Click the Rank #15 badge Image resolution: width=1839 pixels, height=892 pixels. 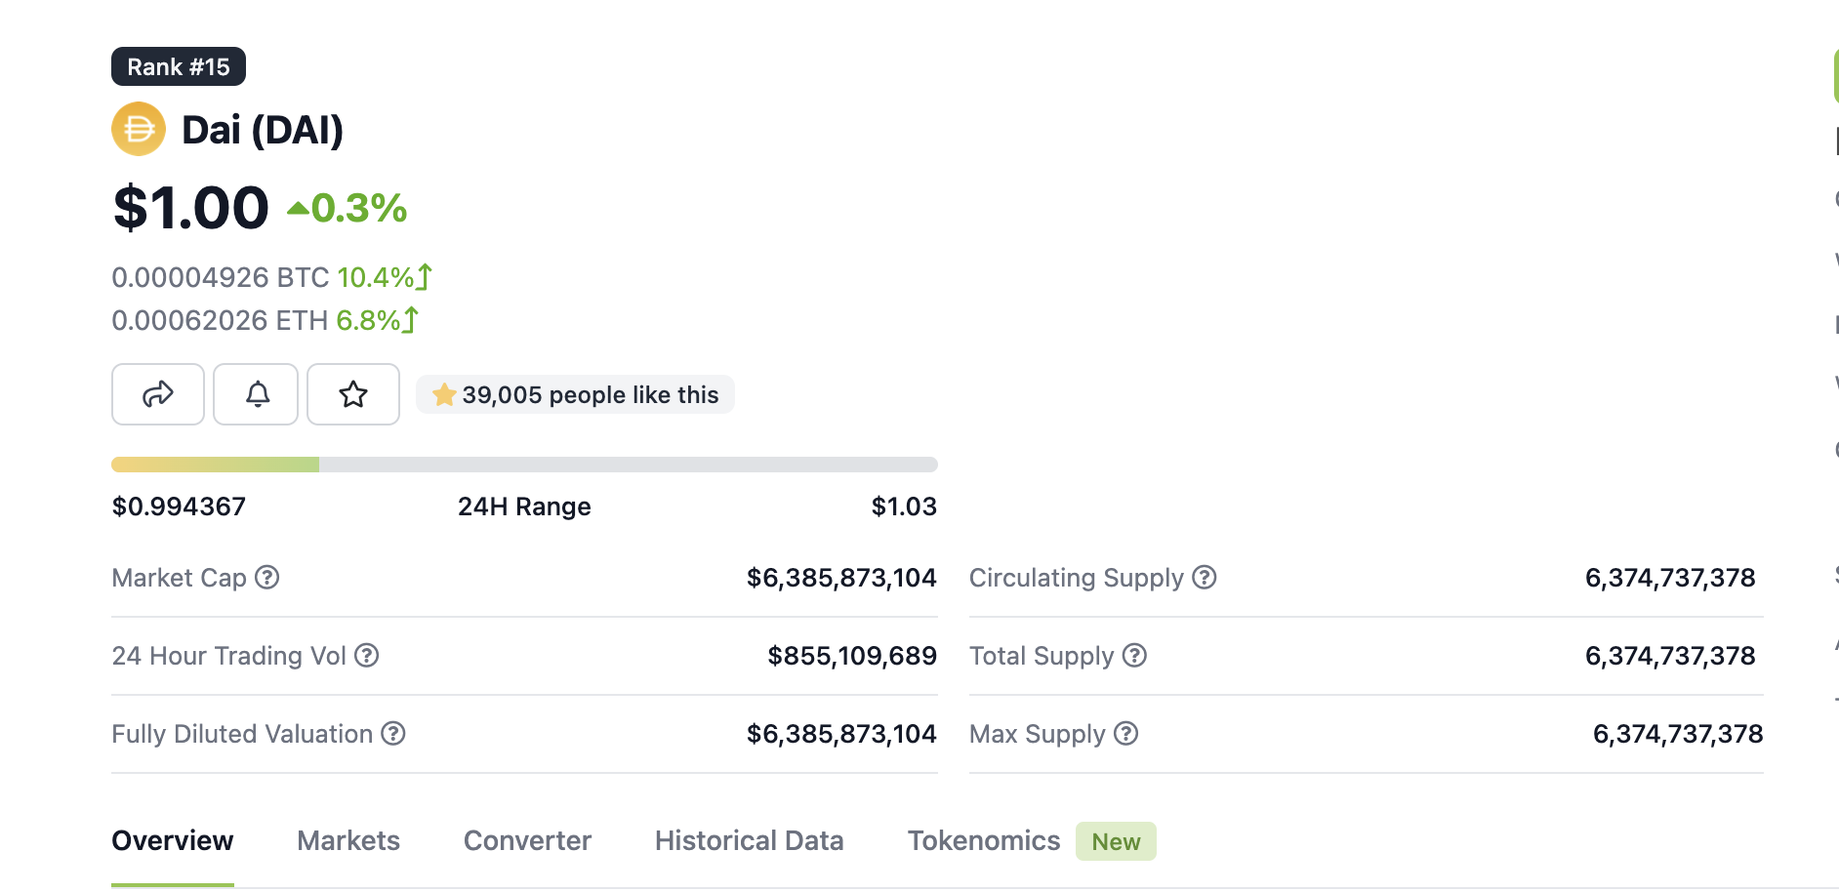(x=179, y=66)
